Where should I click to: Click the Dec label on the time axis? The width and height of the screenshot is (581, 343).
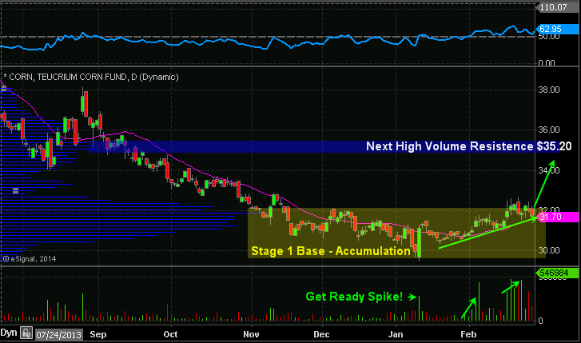click(321, 334)
